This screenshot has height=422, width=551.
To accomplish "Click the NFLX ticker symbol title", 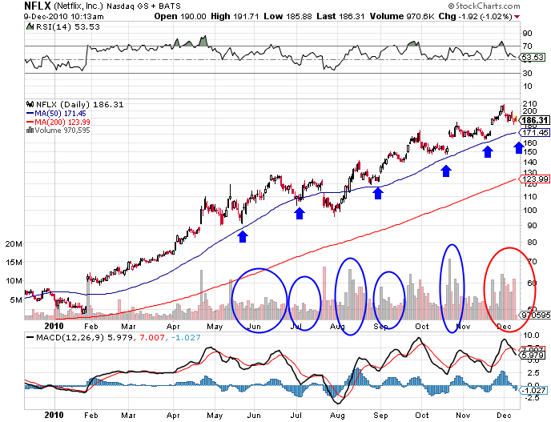I will [x=16, y=6].
